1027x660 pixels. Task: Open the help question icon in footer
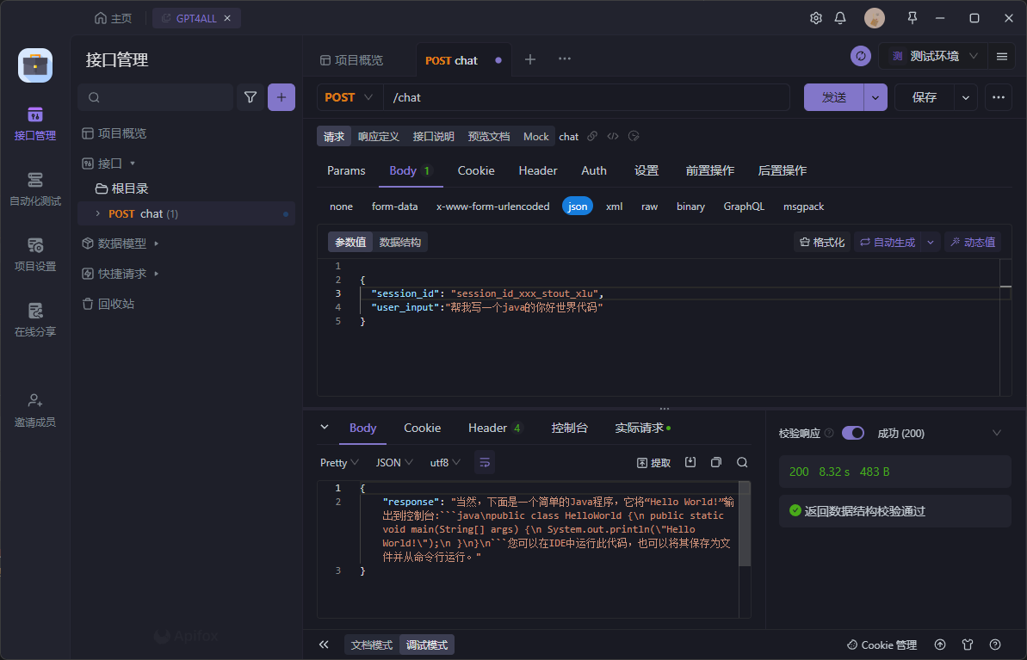(x=995, y=645)
